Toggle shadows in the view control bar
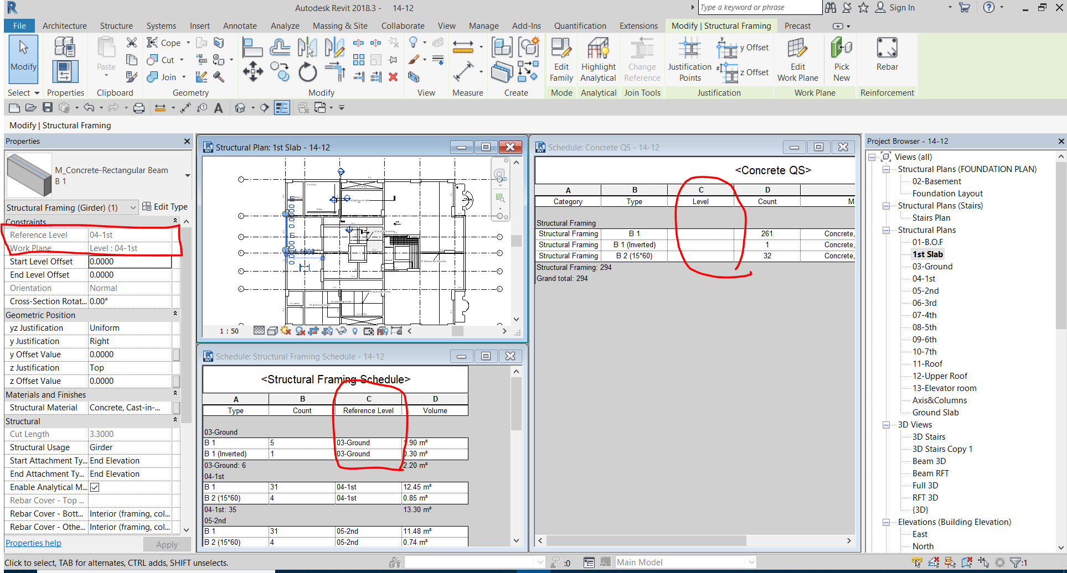The image size is (1067, 573). 300,331
